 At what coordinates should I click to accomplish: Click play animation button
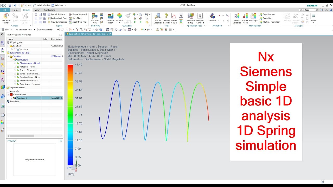219,16
